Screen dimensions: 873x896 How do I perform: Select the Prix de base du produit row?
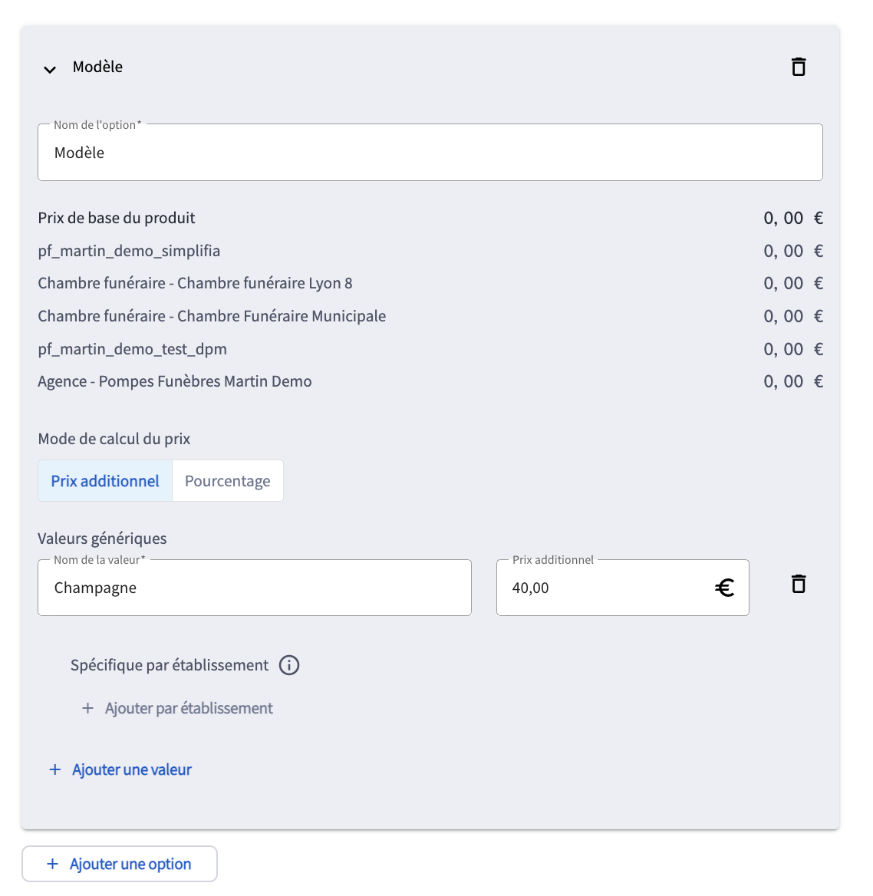(430, 218)
